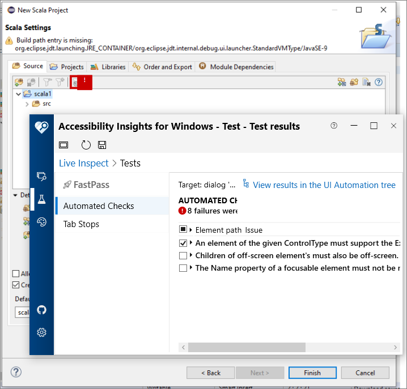
Task: Click the link additional source icon
Action: (342, 82)
